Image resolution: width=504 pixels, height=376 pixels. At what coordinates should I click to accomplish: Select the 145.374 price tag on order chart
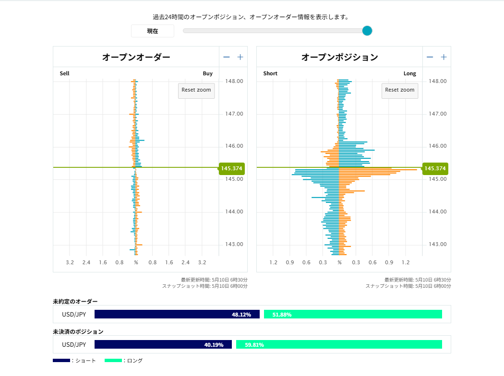click(x=232, y=168)
